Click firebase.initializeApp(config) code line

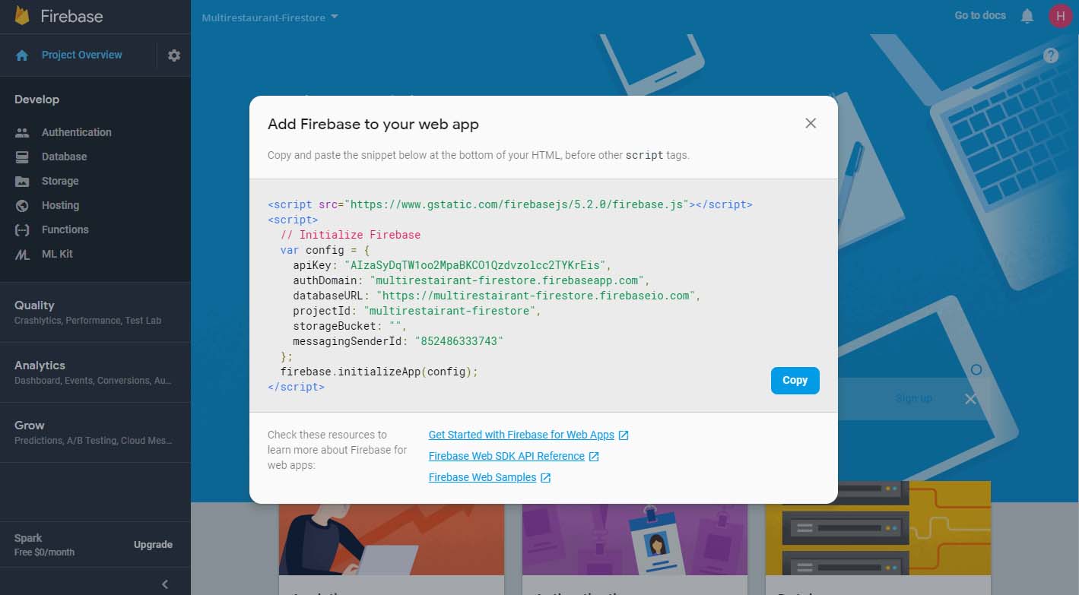tap(379, 372)
